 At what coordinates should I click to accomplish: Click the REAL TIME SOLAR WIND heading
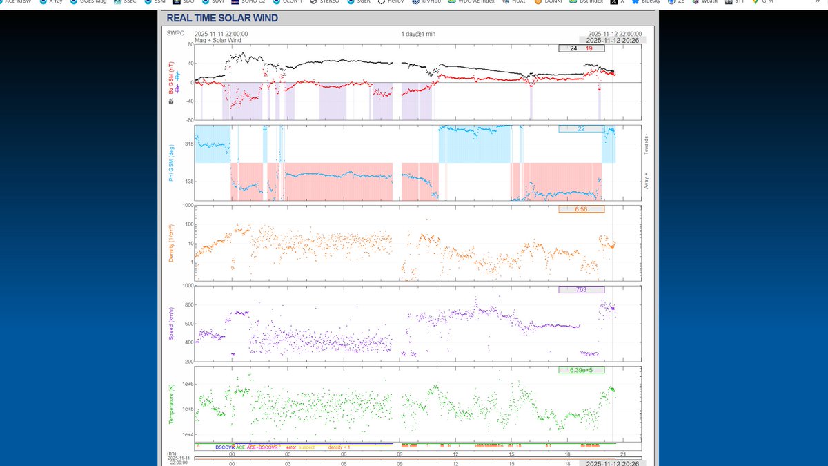point(222,18)
